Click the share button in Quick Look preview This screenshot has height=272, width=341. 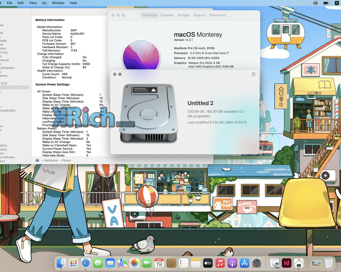(253, 74)
